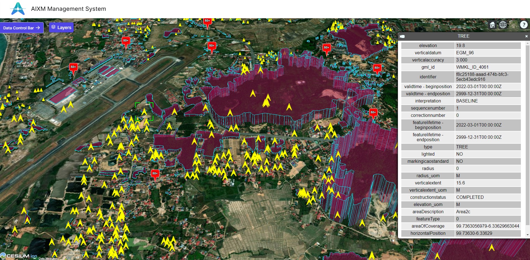Screen dimensions: 530x260
Task: Click the AIXM Management System title
Action: click(68, 9)
